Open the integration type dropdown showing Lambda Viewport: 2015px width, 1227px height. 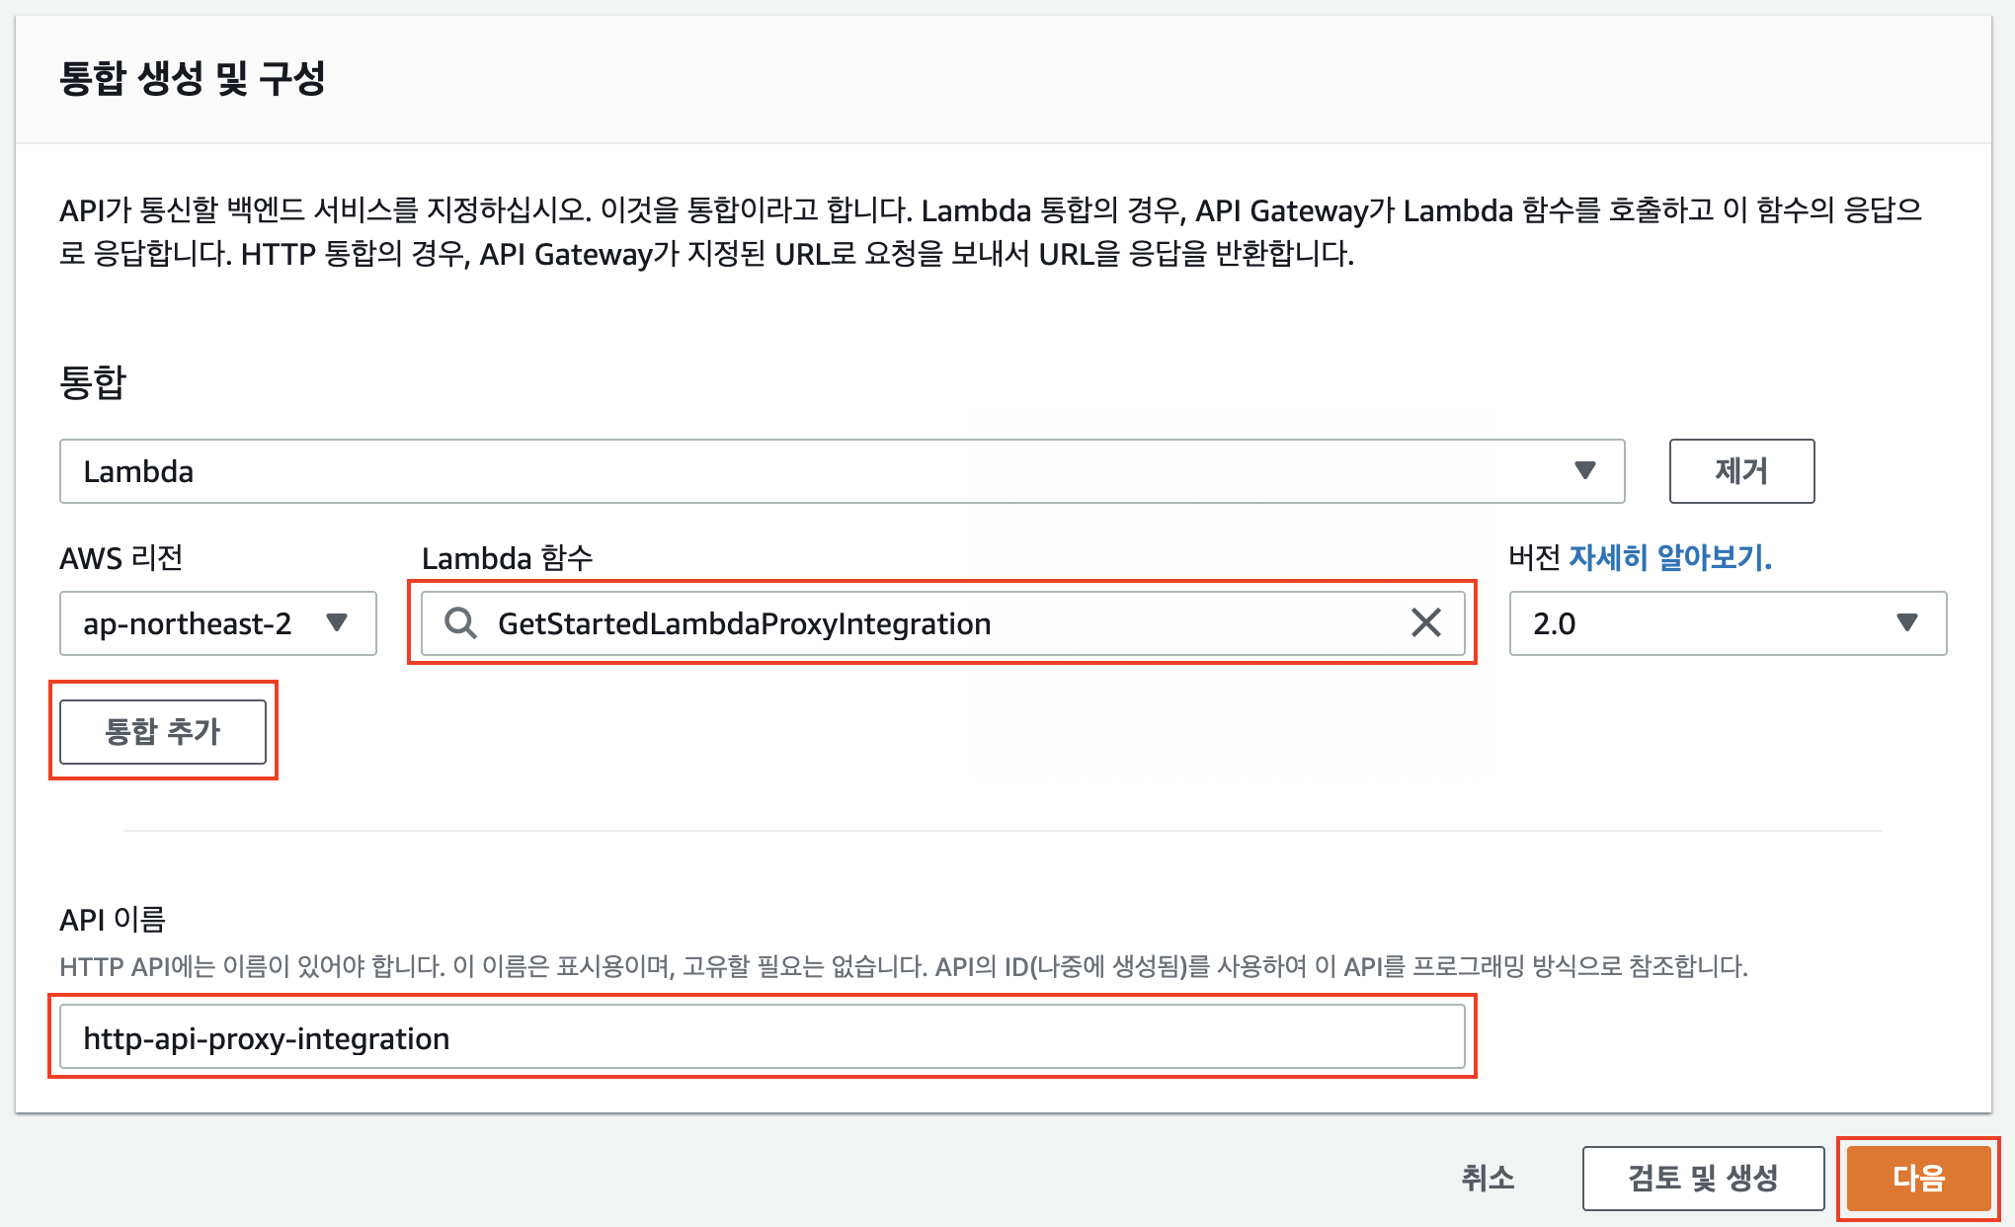[842, 471]
